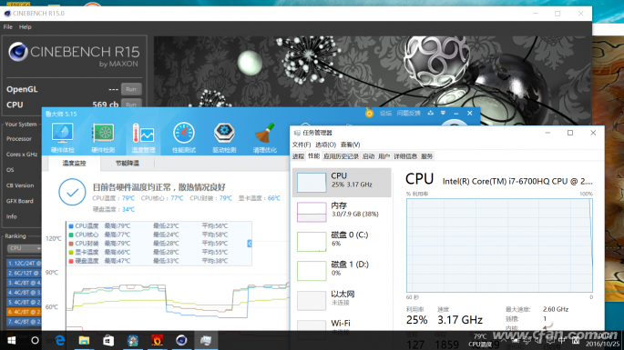Run the OpenGL benchmark test
Image resolution: width=624 pixels, height=350 pixels.
click(x=131, y=89)
